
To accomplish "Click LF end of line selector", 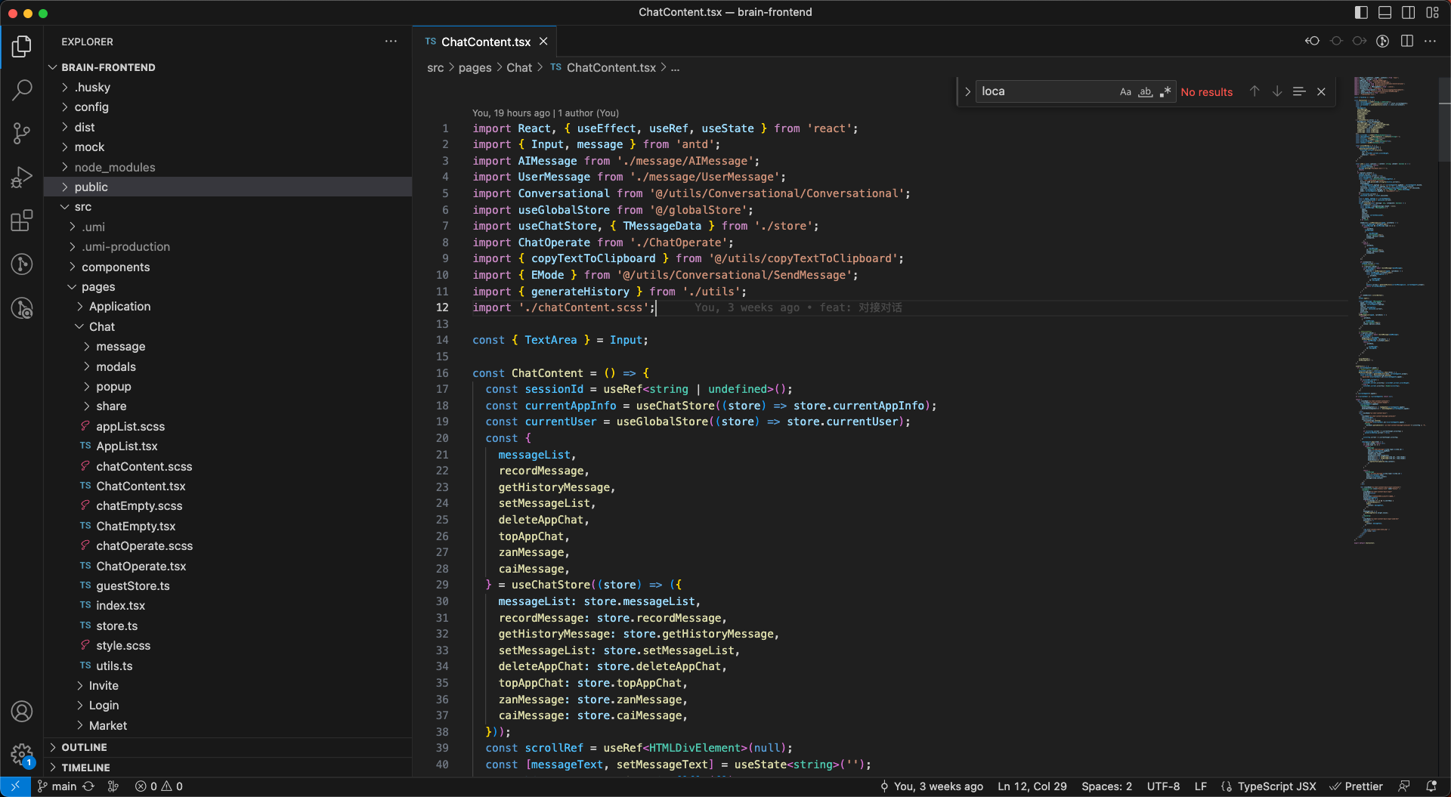I will pyautogui.click(x=1200, y=786).
